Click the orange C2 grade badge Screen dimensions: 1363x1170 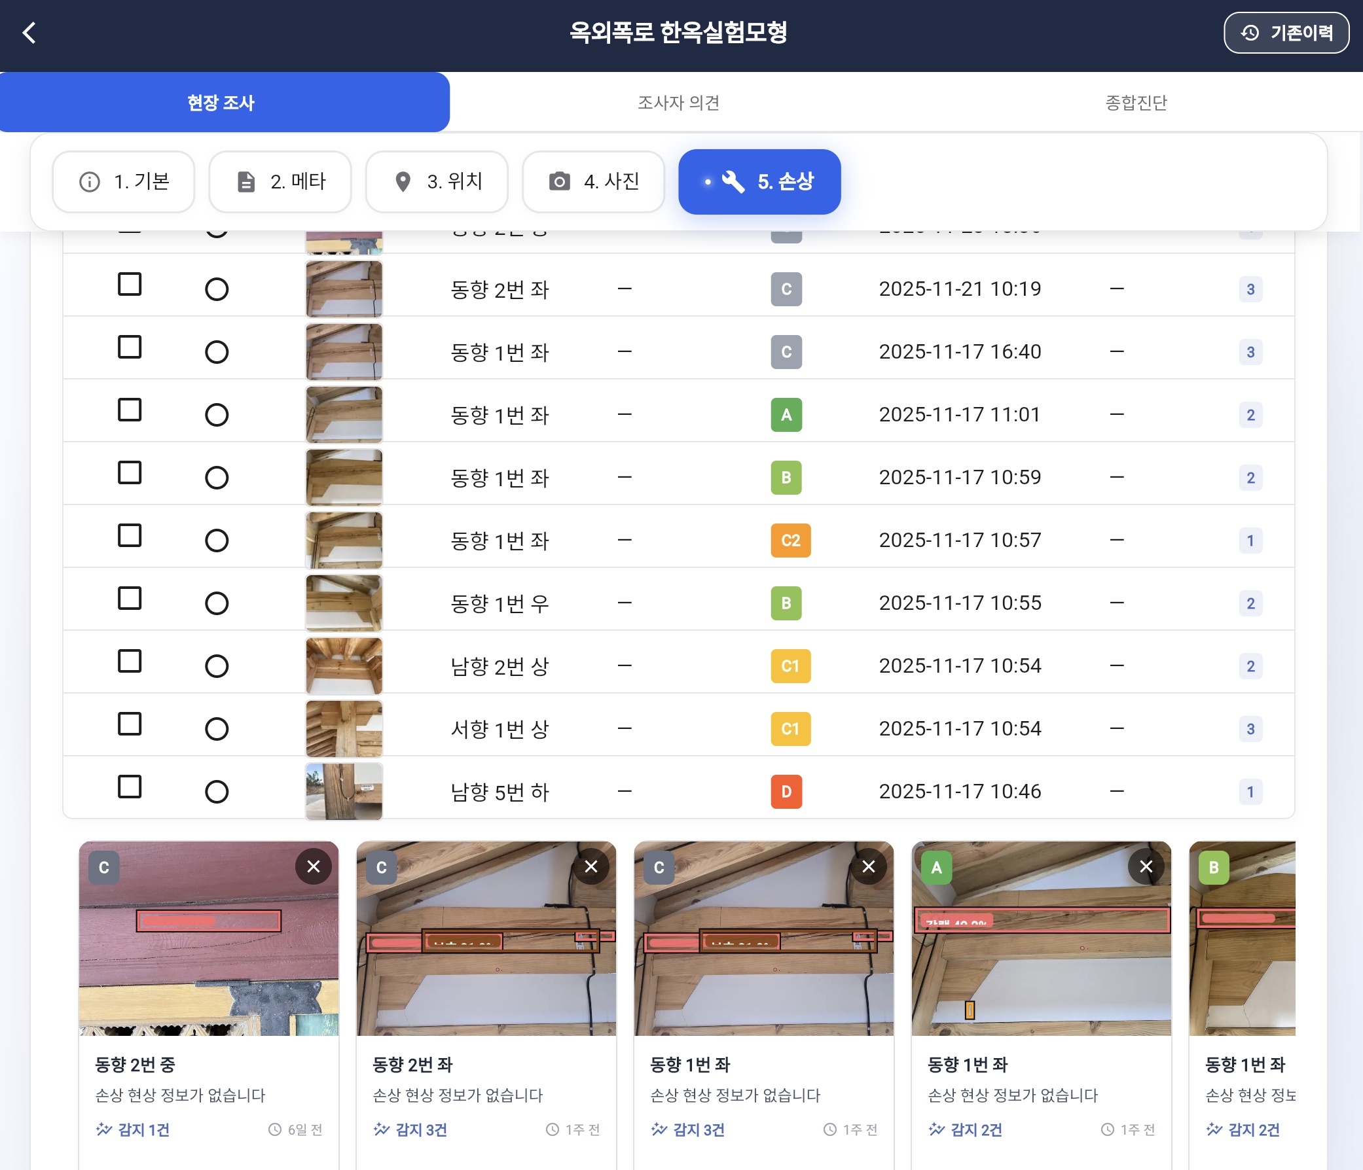(x=791, y=540)
